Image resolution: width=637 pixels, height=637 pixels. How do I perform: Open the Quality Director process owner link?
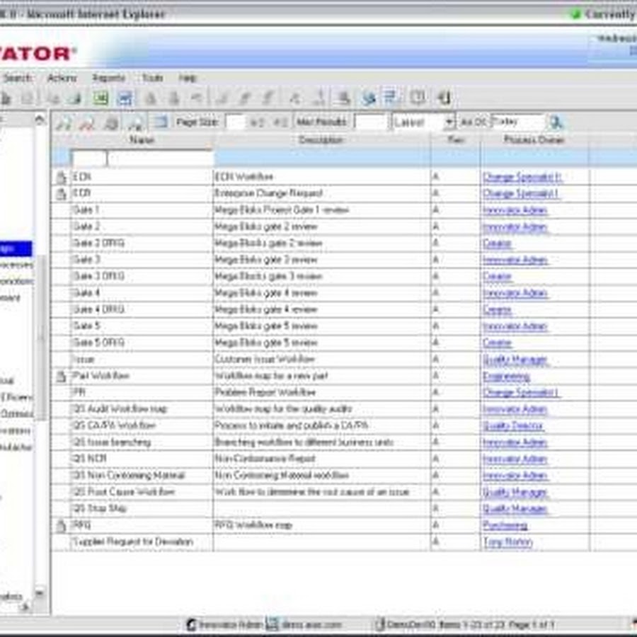coord(512,426)
